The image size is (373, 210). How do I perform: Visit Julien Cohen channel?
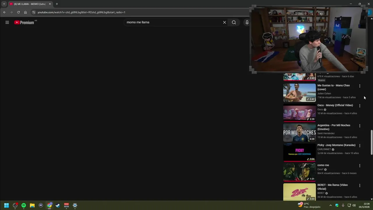pos(324,94)
